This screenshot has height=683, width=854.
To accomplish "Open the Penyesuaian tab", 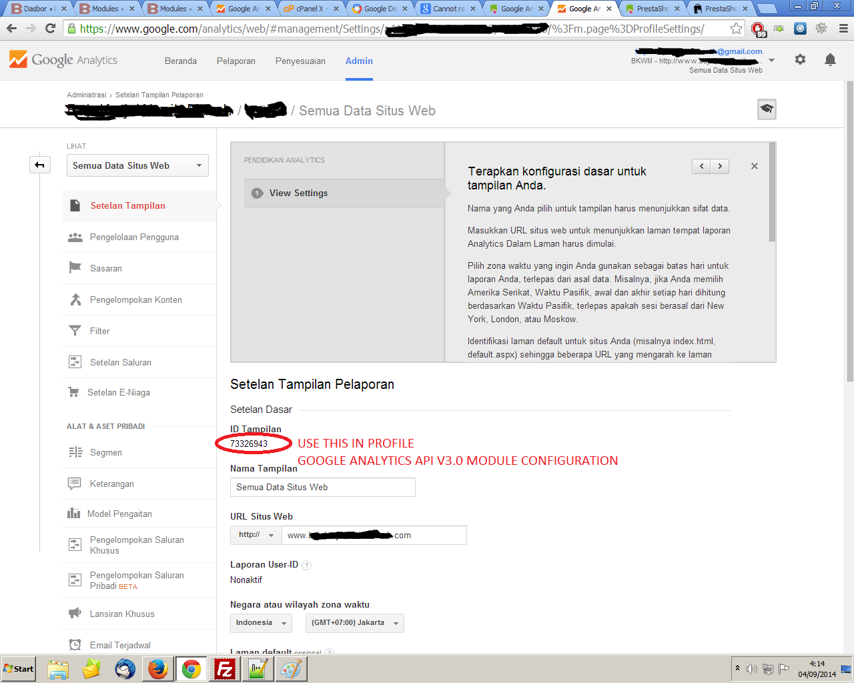I will click(x=300, y=61).
